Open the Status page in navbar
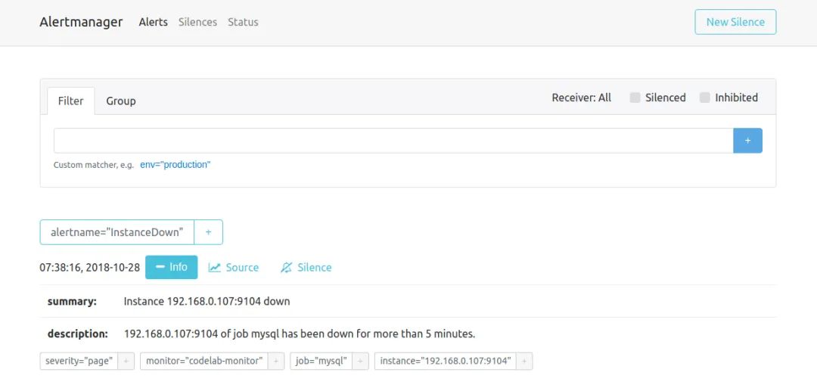The image size is (817, 388). point(243,22)
